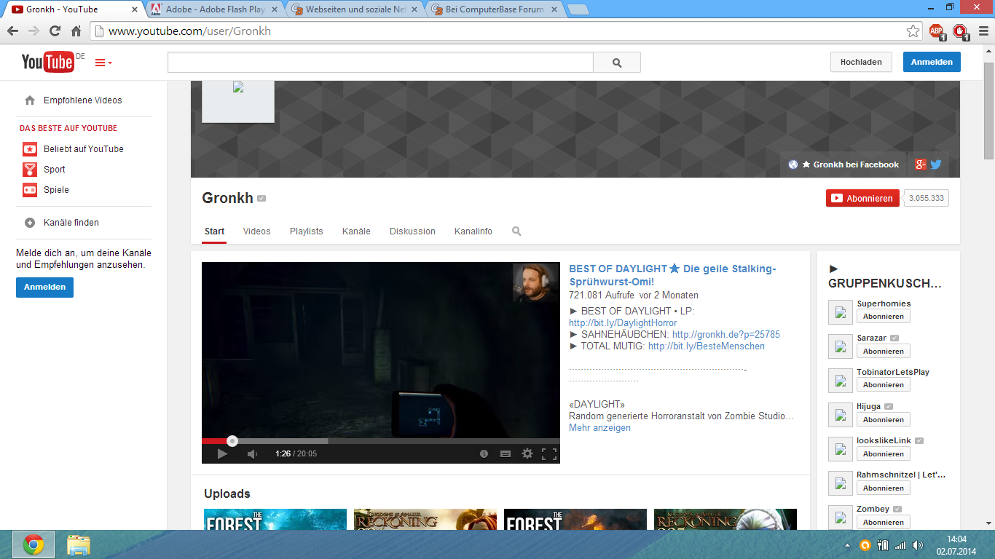995x559 pixels.
Task: Click the browser Home icon
Action: tap(76, 31)
